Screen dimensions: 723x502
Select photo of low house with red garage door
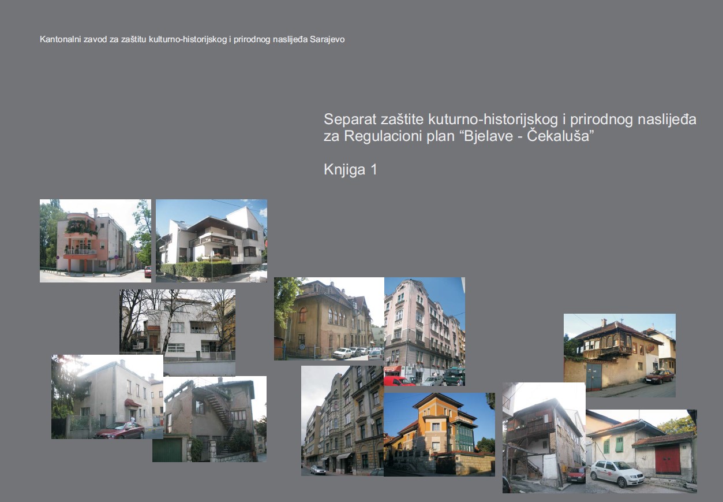click(x=641, y=451)
